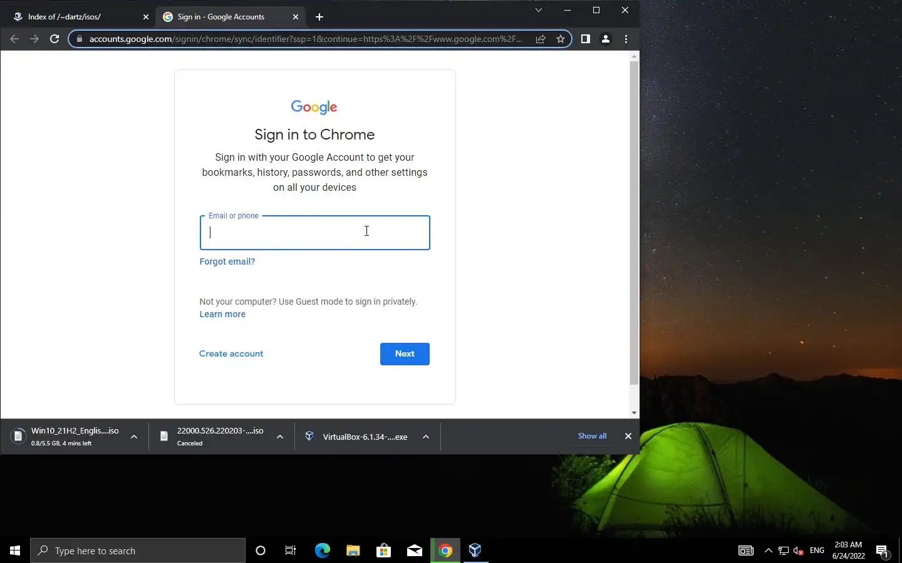Open the Chrome side panel icon
The height and width of the screenshot is (563, 902).
tap(585, 39)
